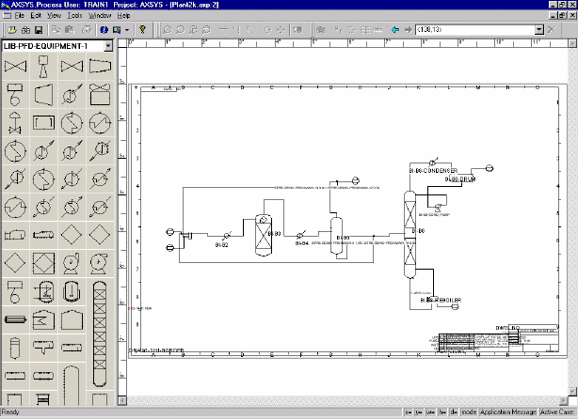Open the LIB-PFD-EQUIPMENT-1 library dropdown

coord(108,46)
